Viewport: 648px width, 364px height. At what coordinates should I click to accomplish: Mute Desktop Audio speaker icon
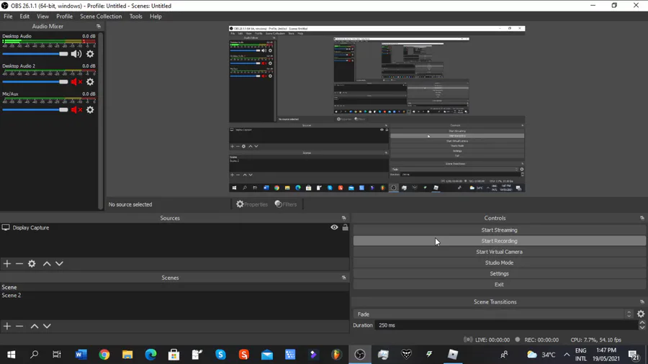click(76, 54)
